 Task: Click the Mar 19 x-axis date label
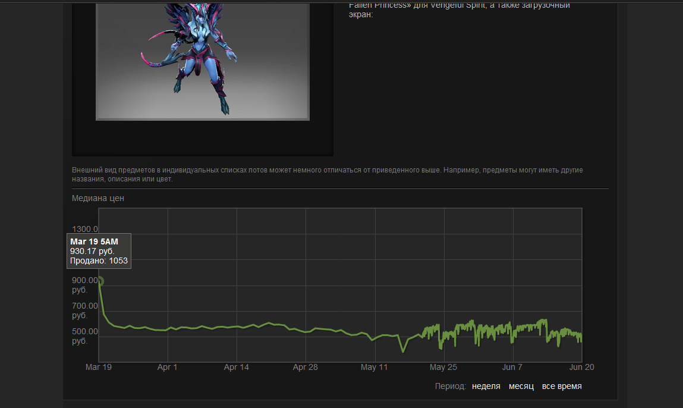99,367
